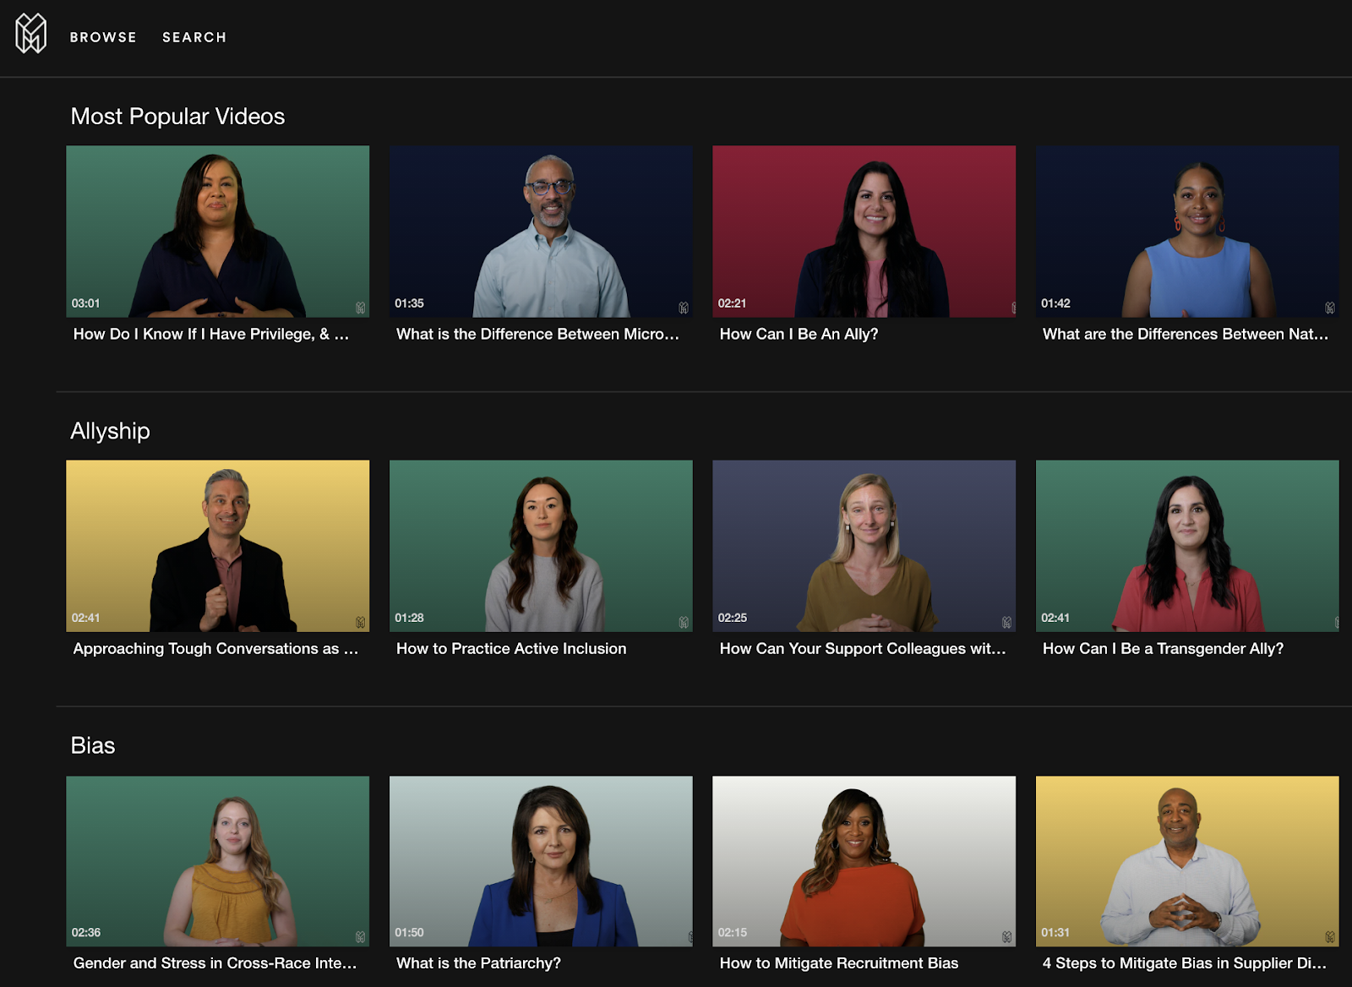
Task: Open the 'Approaching Tough Conversations' thumbnail
Action: [217, 545]
